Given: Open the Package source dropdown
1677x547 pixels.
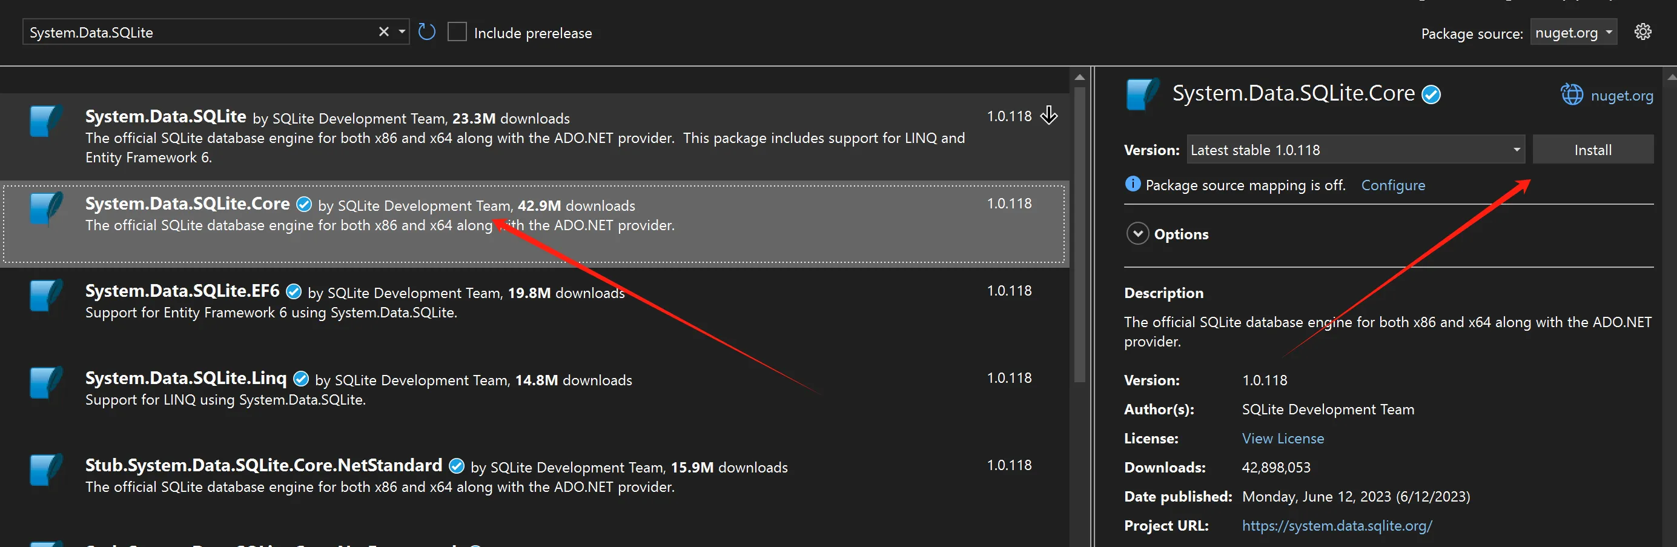Looking at the screenshot, I should 1573,33.
